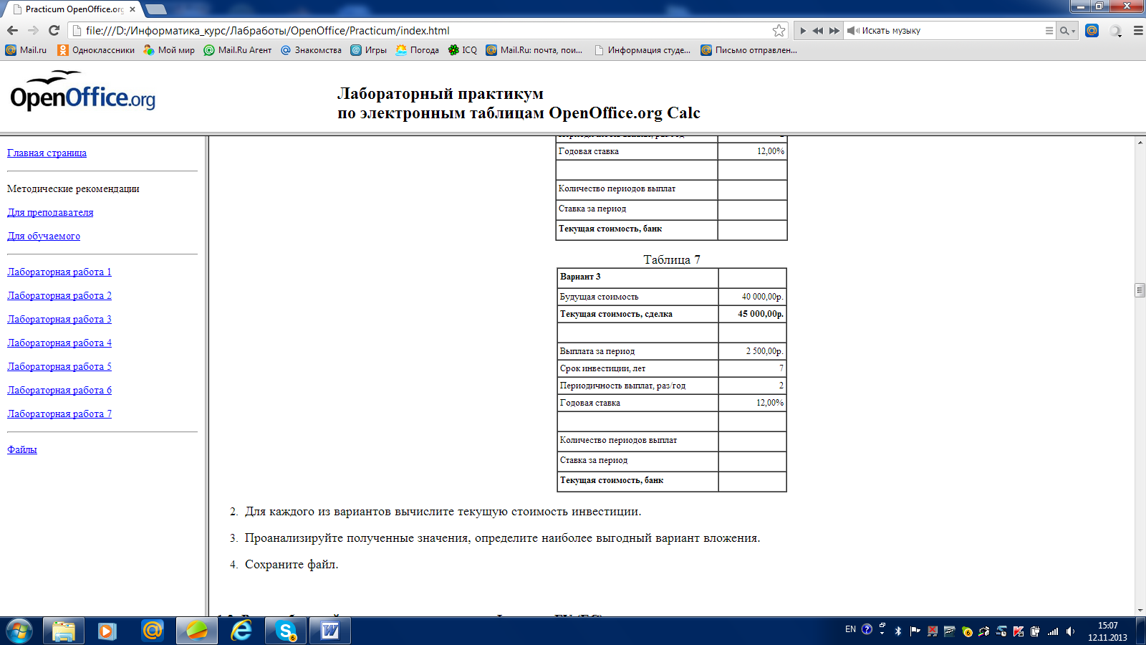The width and height of the screenshot is (1146, 645).
Task: Click the Windows Start button
Action: pyautogui.click(x=19, y=631)
